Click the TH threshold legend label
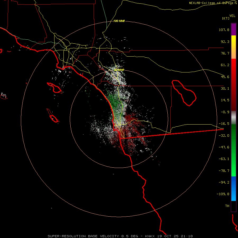Image resolution: width=238 pixels, height=238 pixels. point(227,206)
